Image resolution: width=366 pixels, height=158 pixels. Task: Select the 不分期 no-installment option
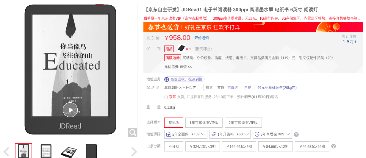click(x=174, y=146)
